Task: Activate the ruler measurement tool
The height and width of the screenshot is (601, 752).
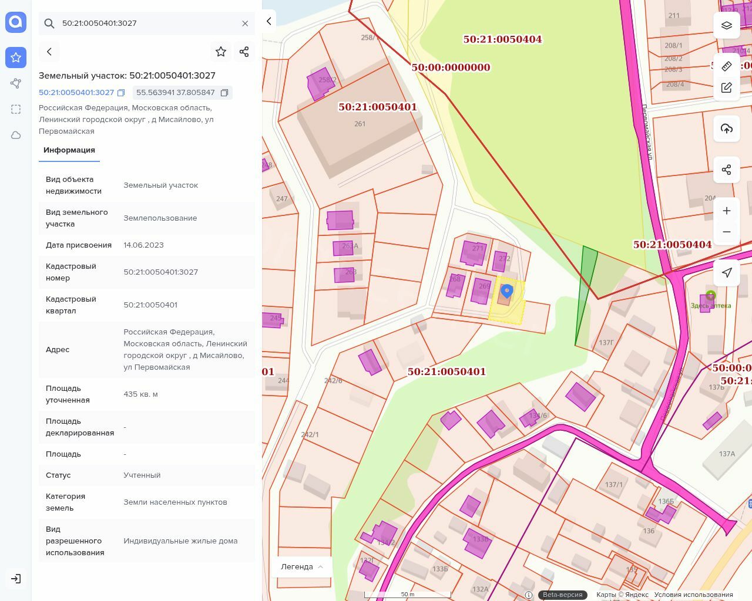Action: [727, 66]
